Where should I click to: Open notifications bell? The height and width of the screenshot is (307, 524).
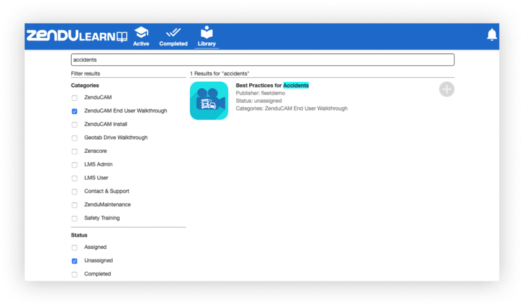(x=492, y=35)
